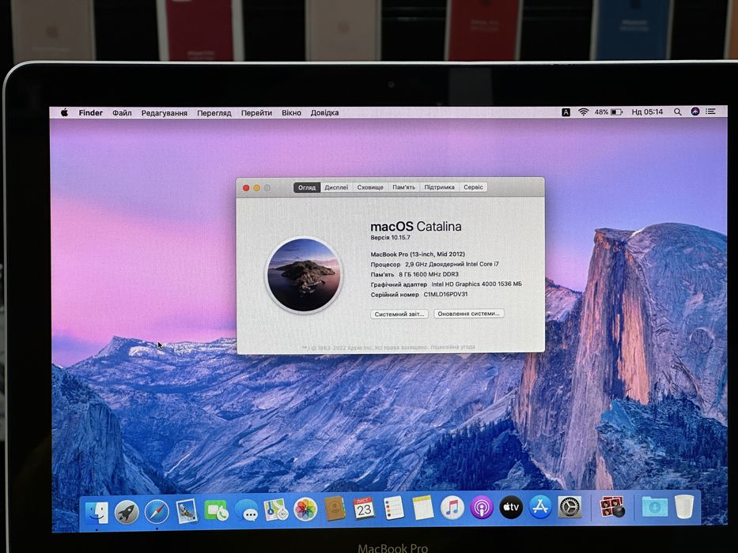Open Spotlight search magnifier

pos(678,112)
